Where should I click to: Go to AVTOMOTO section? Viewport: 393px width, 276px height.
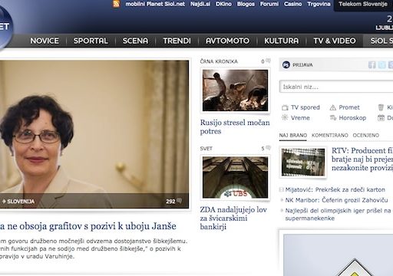coord(227,41)
